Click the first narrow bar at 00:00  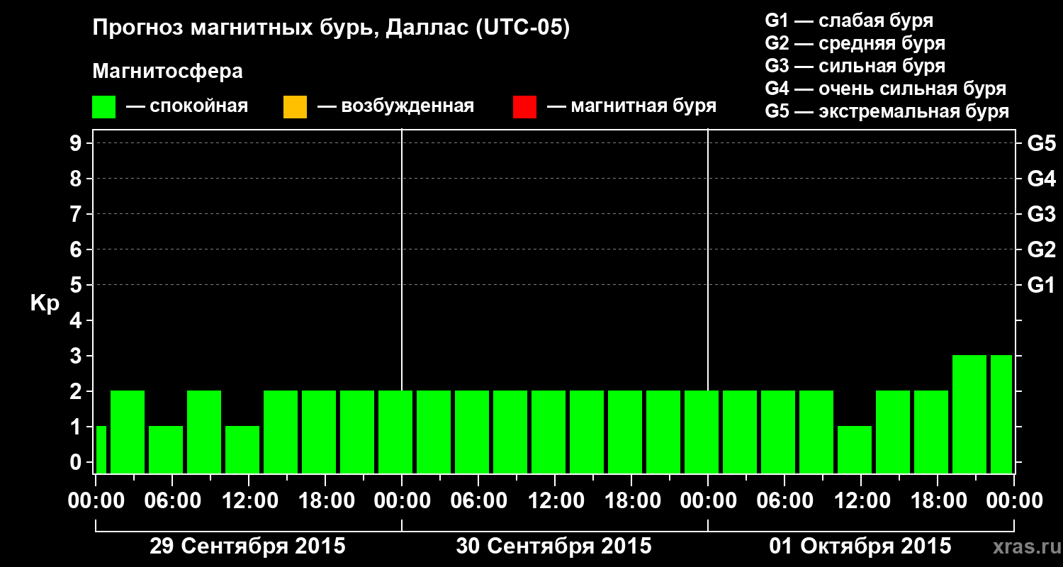click(101, 449)
